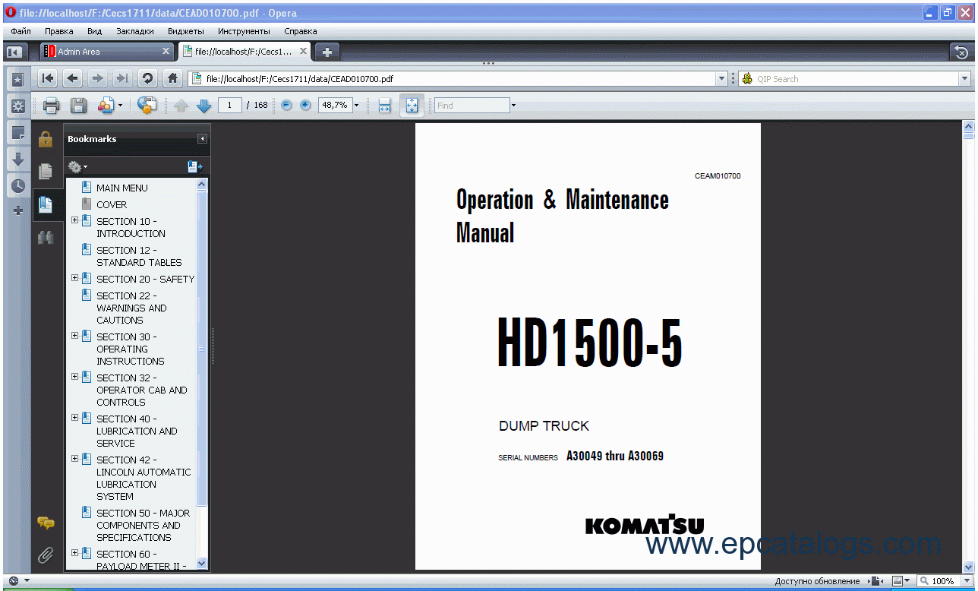Image resolution: width=978 pixels, height=591 pixels.
Task: Open SECTION 12 - STANDARD TABLES bookmark
Action: 139,256
